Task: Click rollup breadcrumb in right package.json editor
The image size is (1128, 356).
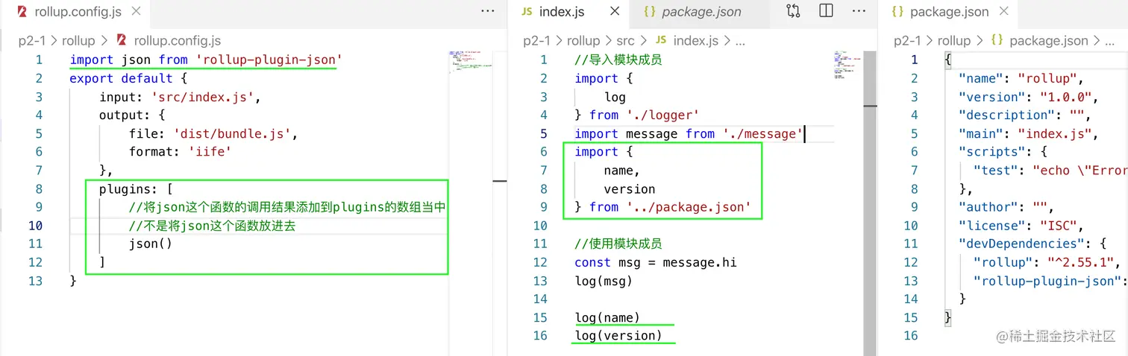Action: point(953,40)
